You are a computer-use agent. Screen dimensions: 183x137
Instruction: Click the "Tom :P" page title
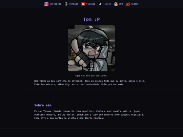click(91, 20)
